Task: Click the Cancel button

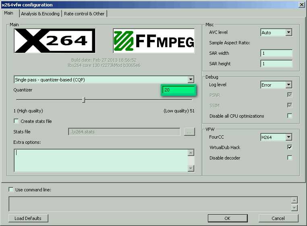Action: point(278,218)
